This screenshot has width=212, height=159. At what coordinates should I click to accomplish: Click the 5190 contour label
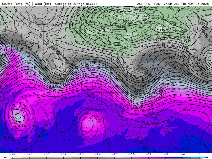pos(187,37)
